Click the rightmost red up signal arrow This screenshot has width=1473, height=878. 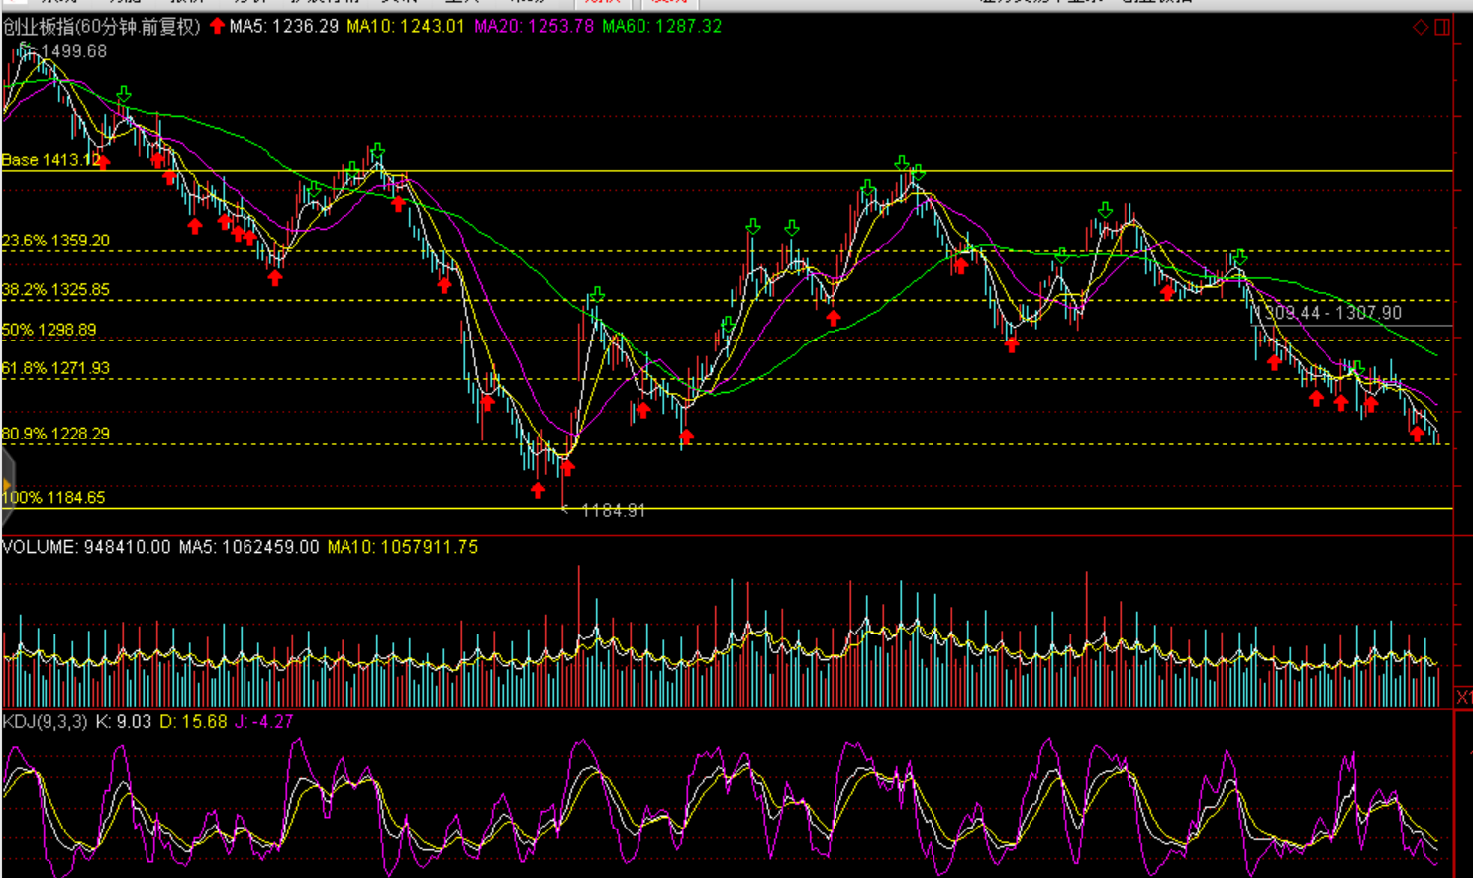pyautogui.click(x=1417, y=433)
